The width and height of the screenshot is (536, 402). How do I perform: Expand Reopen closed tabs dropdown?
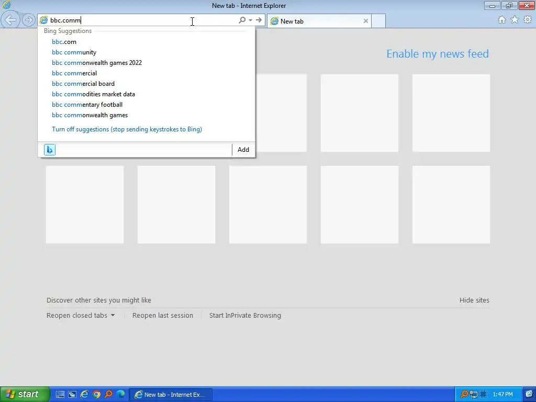81,315
